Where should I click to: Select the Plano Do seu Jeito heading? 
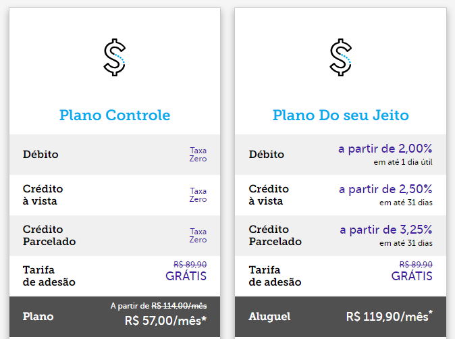[x=341, y=115]
